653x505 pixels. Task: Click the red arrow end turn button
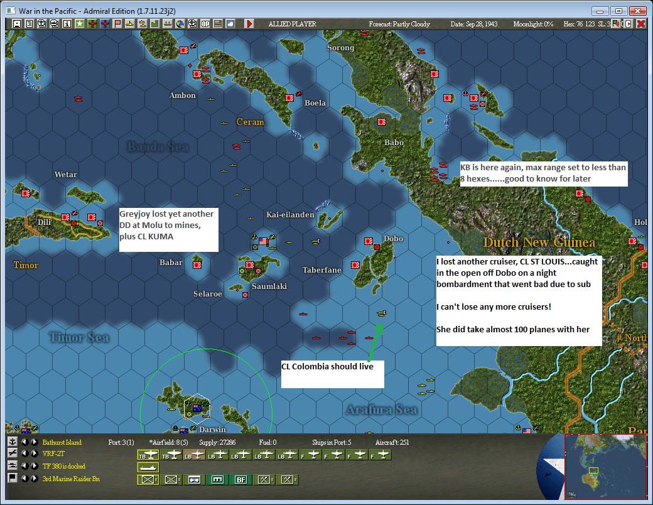[249, 24]
